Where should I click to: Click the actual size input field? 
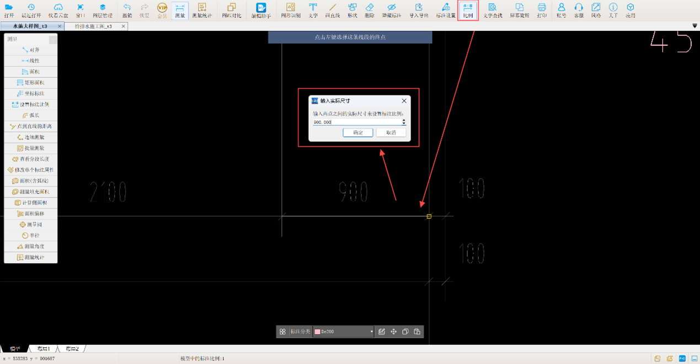pos(356,122)
